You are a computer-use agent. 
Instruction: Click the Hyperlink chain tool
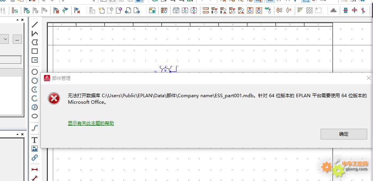point(35,158)
